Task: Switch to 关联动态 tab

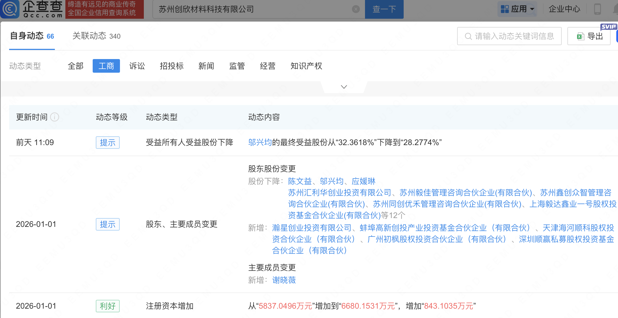Action: click(96, 36)
